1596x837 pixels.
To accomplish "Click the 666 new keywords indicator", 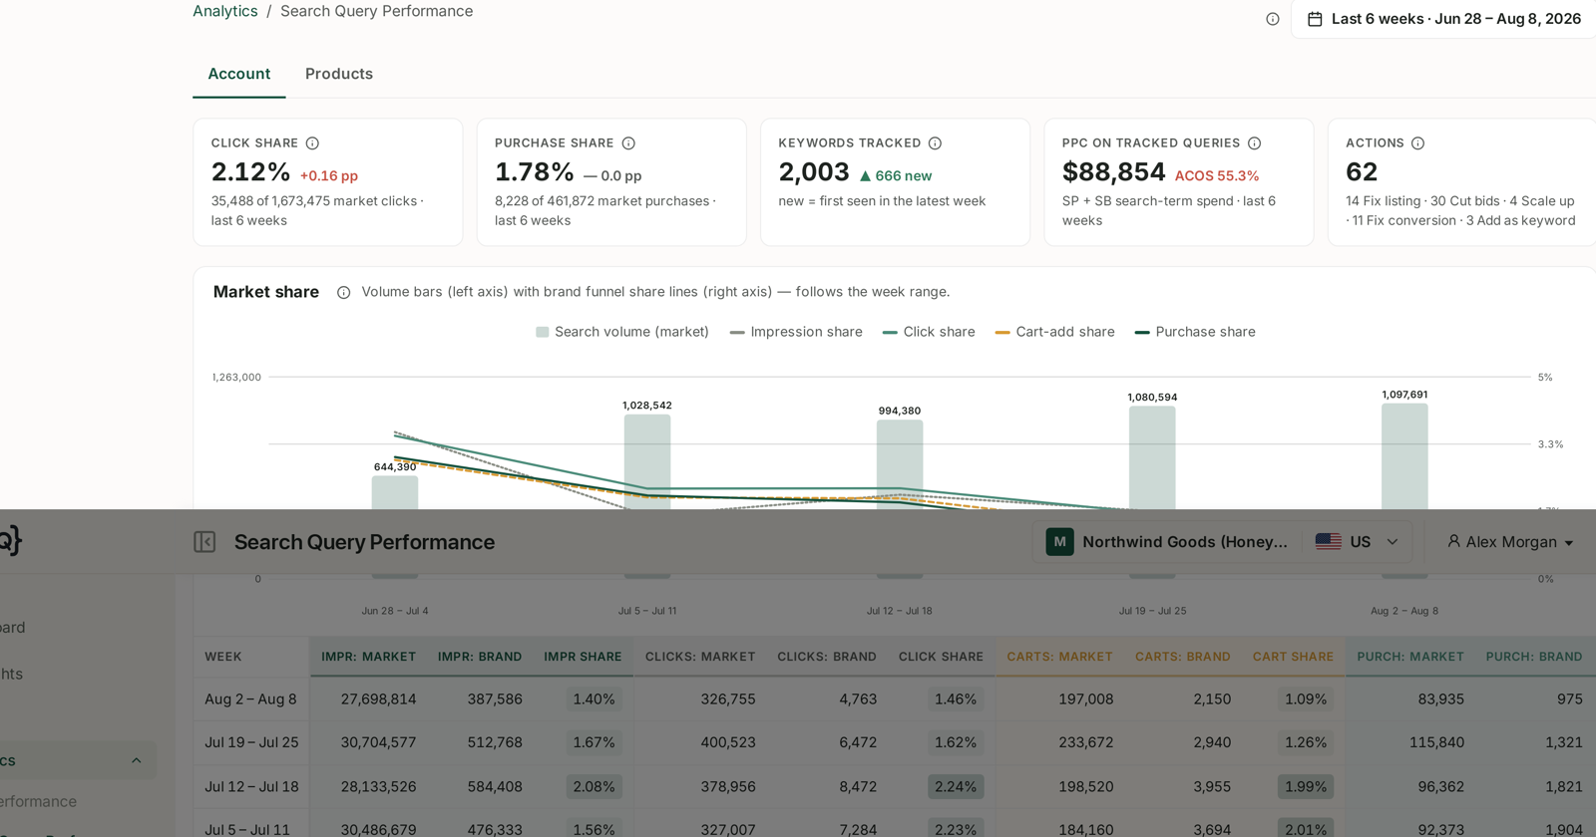I will tap(896, 175).
